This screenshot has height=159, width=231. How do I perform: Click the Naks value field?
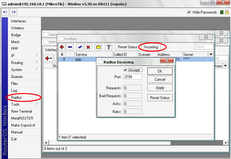133,111
